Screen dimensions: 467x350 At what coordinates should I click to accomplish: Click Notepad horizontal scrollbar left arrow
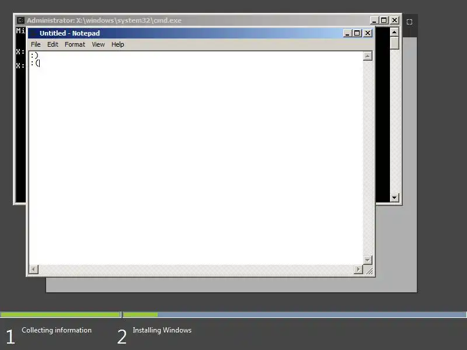point(34,269)
